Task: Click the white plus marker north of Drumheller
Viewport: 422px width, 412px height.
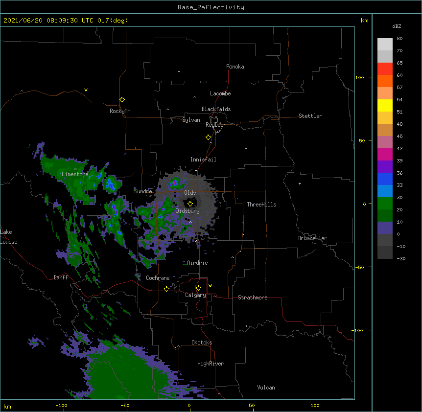Action: [x=300, y=183]
